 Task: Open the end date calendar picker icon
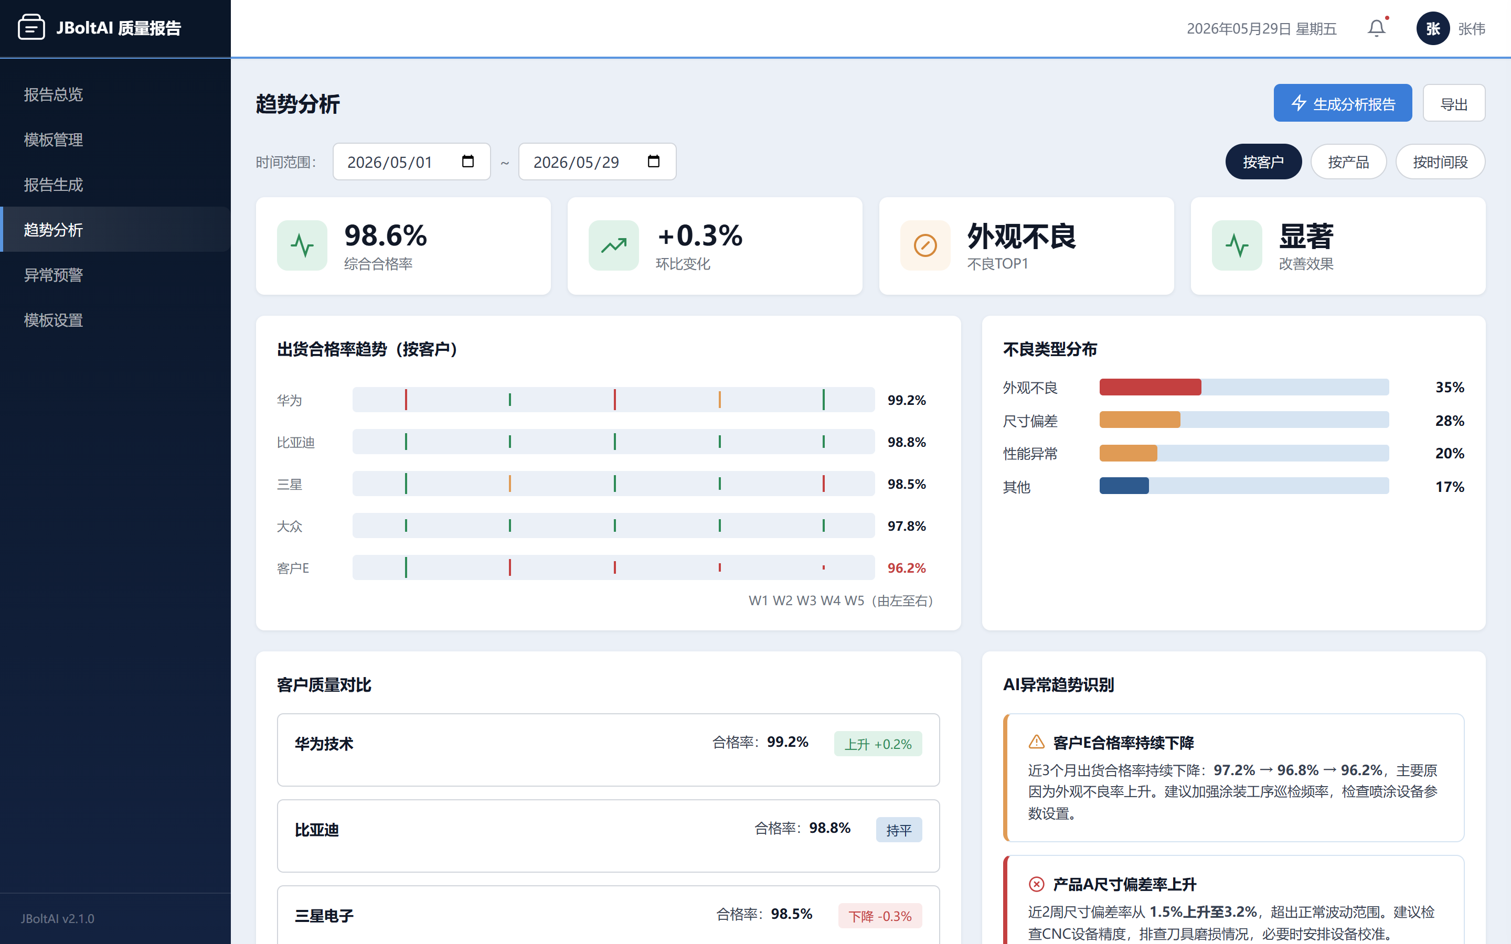coord(654,161)
